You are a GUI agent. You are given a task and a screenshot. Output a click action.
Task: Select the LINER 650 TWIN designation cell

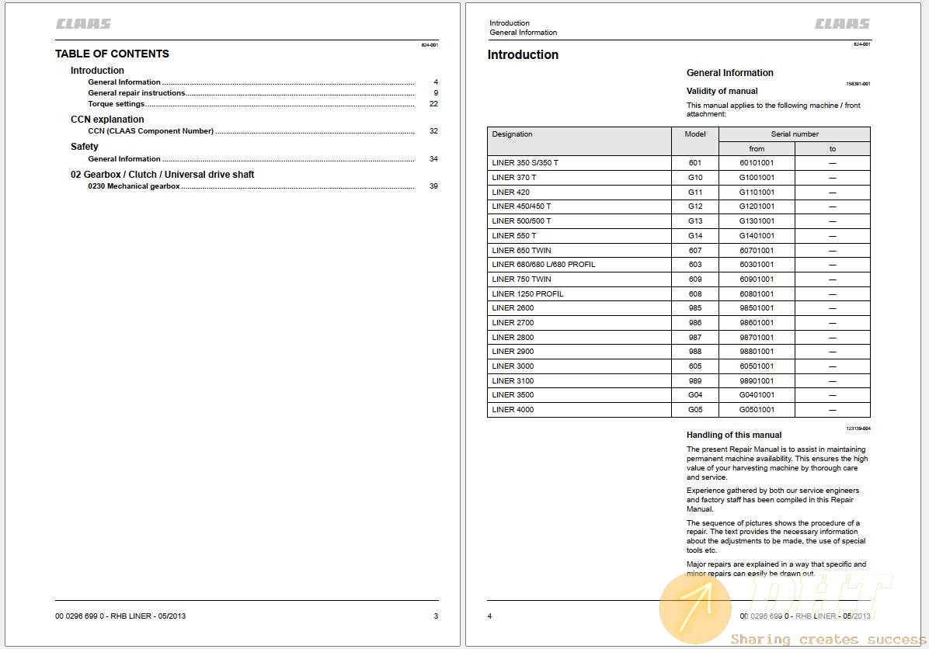[579, 250]
